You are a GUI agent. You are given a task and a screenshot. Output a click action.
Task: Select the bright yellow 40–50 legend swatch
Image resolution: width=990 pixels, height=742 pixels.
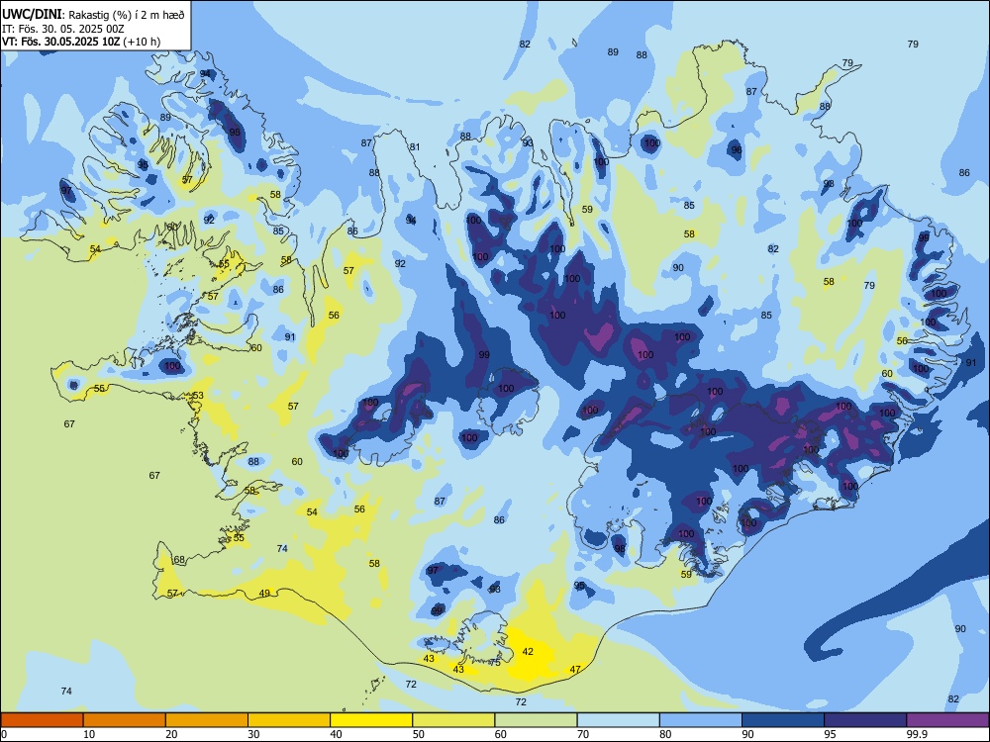point(371,720)
